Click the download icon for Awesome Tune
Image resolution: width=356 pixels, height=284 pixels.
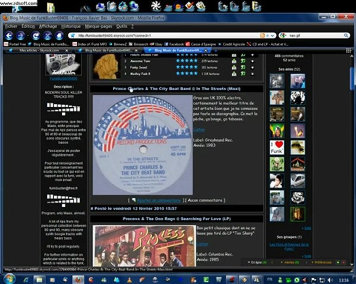234,61
